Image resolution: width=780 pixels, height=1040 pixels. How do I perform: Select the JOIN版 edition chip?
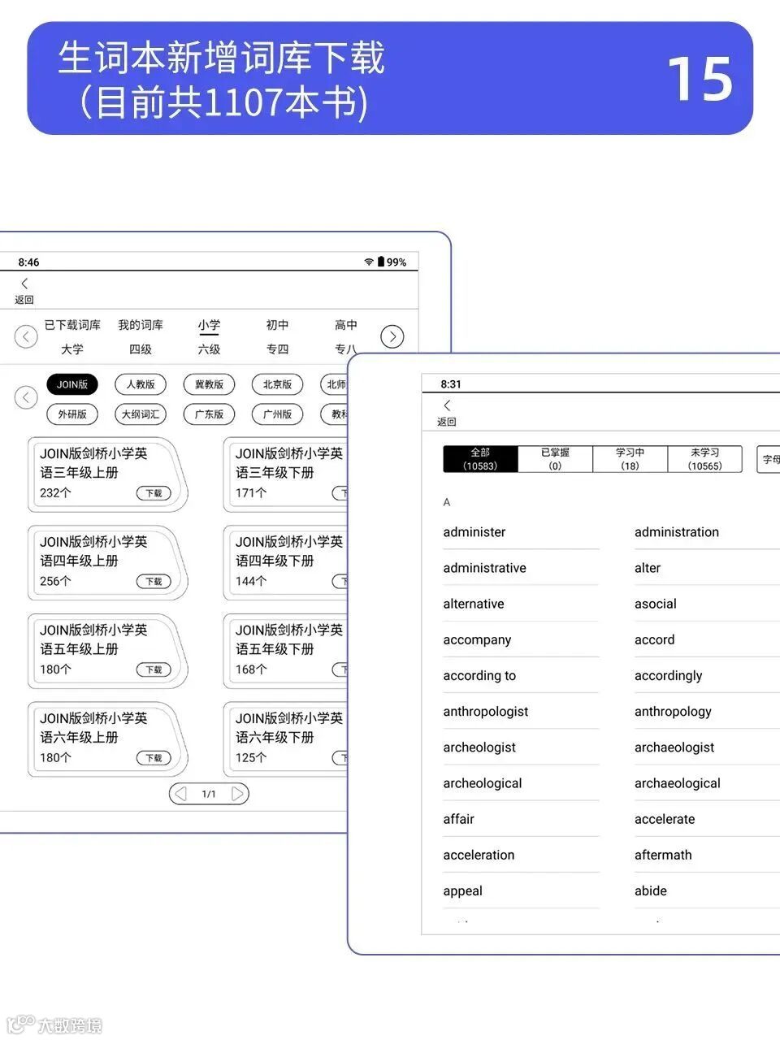tap(72, 384)
